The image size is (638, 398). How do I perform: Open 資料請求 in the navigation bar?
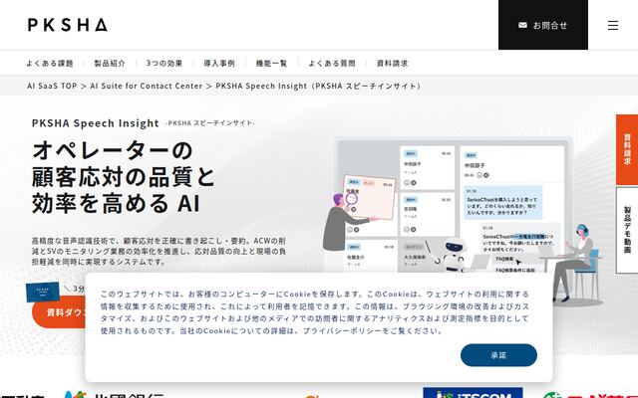coord(392,64)
